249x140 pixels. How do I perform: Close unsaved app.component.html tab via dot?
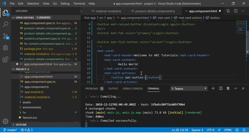220,11
